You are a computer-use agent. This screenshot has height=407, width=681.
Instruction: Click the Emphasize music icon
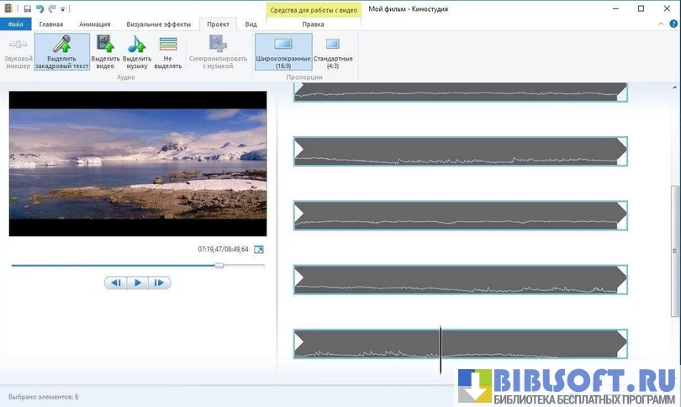137,45
